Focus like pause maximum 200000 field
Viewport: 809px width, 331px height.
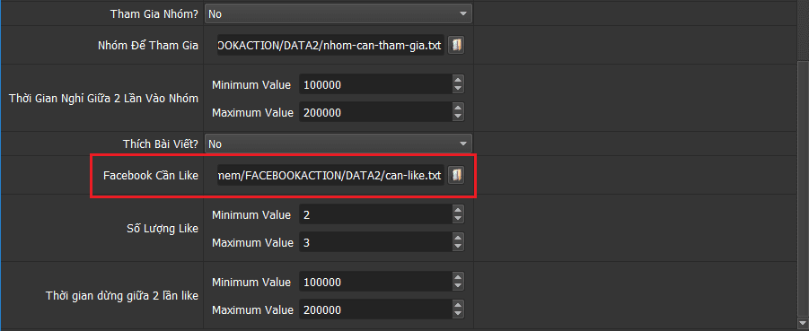click(x=375, y=309)
